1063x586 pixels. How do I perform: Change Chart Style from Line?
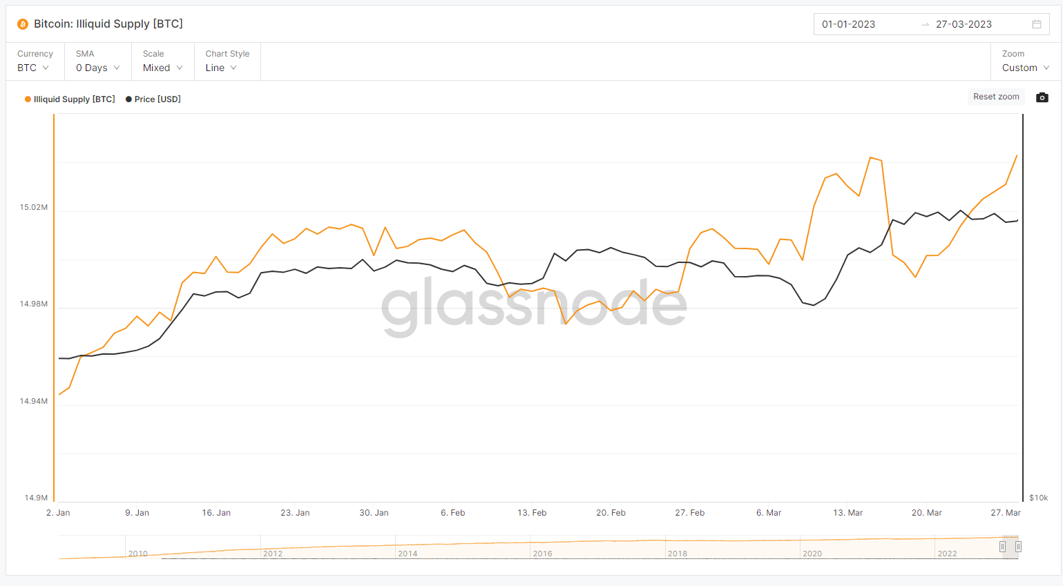tap(221, 68)
